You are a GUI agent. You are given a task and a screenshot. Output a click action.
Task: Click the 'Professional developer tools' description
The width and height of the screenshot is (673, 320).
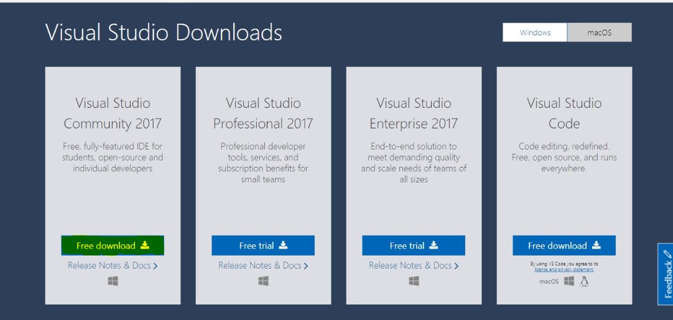coord(263,163)
